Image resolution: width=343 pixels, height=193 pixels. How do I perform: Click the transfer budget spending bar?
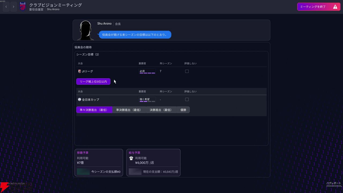(x=83, y=172)
